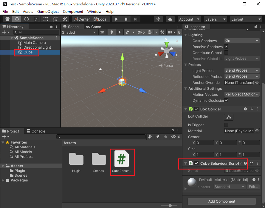Select the Hand tool in toolbar
The height and width of the screenshot is (208, 265).
[x=7, y=19]
